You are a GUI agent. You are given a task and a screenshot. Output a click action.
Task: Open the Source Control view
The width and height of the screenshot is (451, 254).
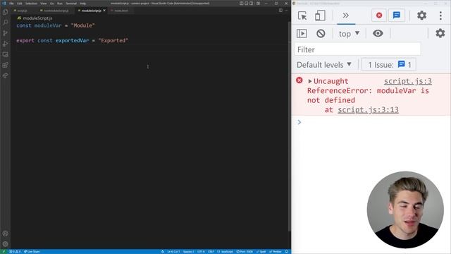5,33
